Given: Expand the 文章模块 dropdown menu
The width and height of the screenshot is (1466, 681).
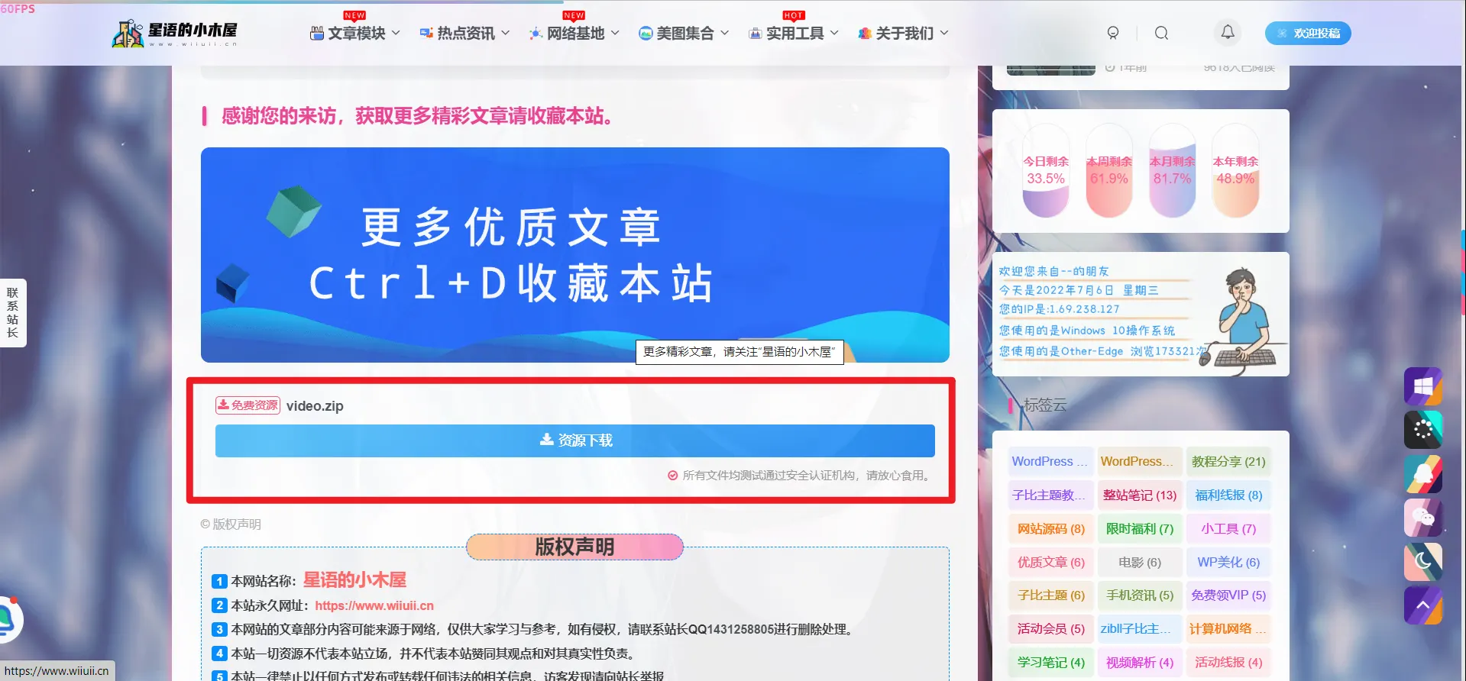Looking at the screenshot, I should [x=355, y=33].
